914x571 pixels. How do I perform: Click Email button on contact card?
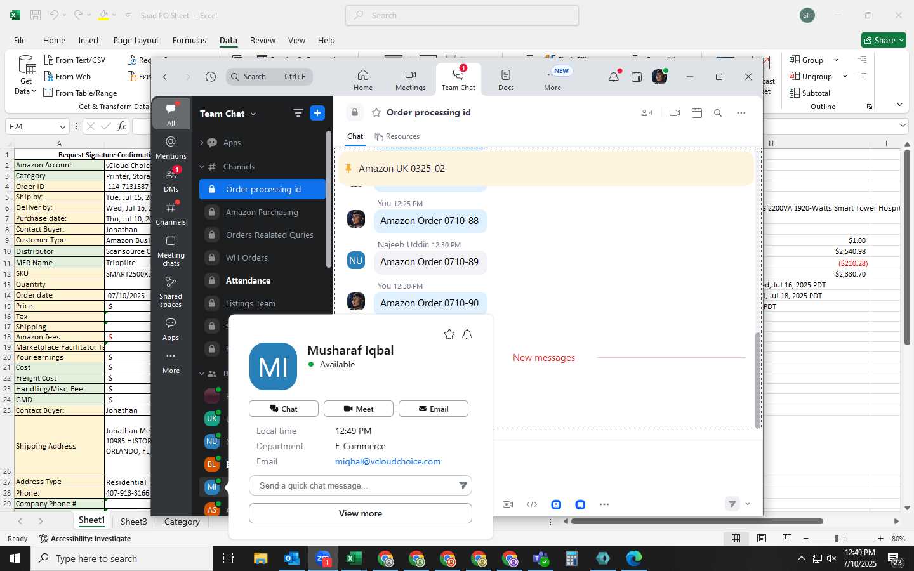[x=434, y=409]
